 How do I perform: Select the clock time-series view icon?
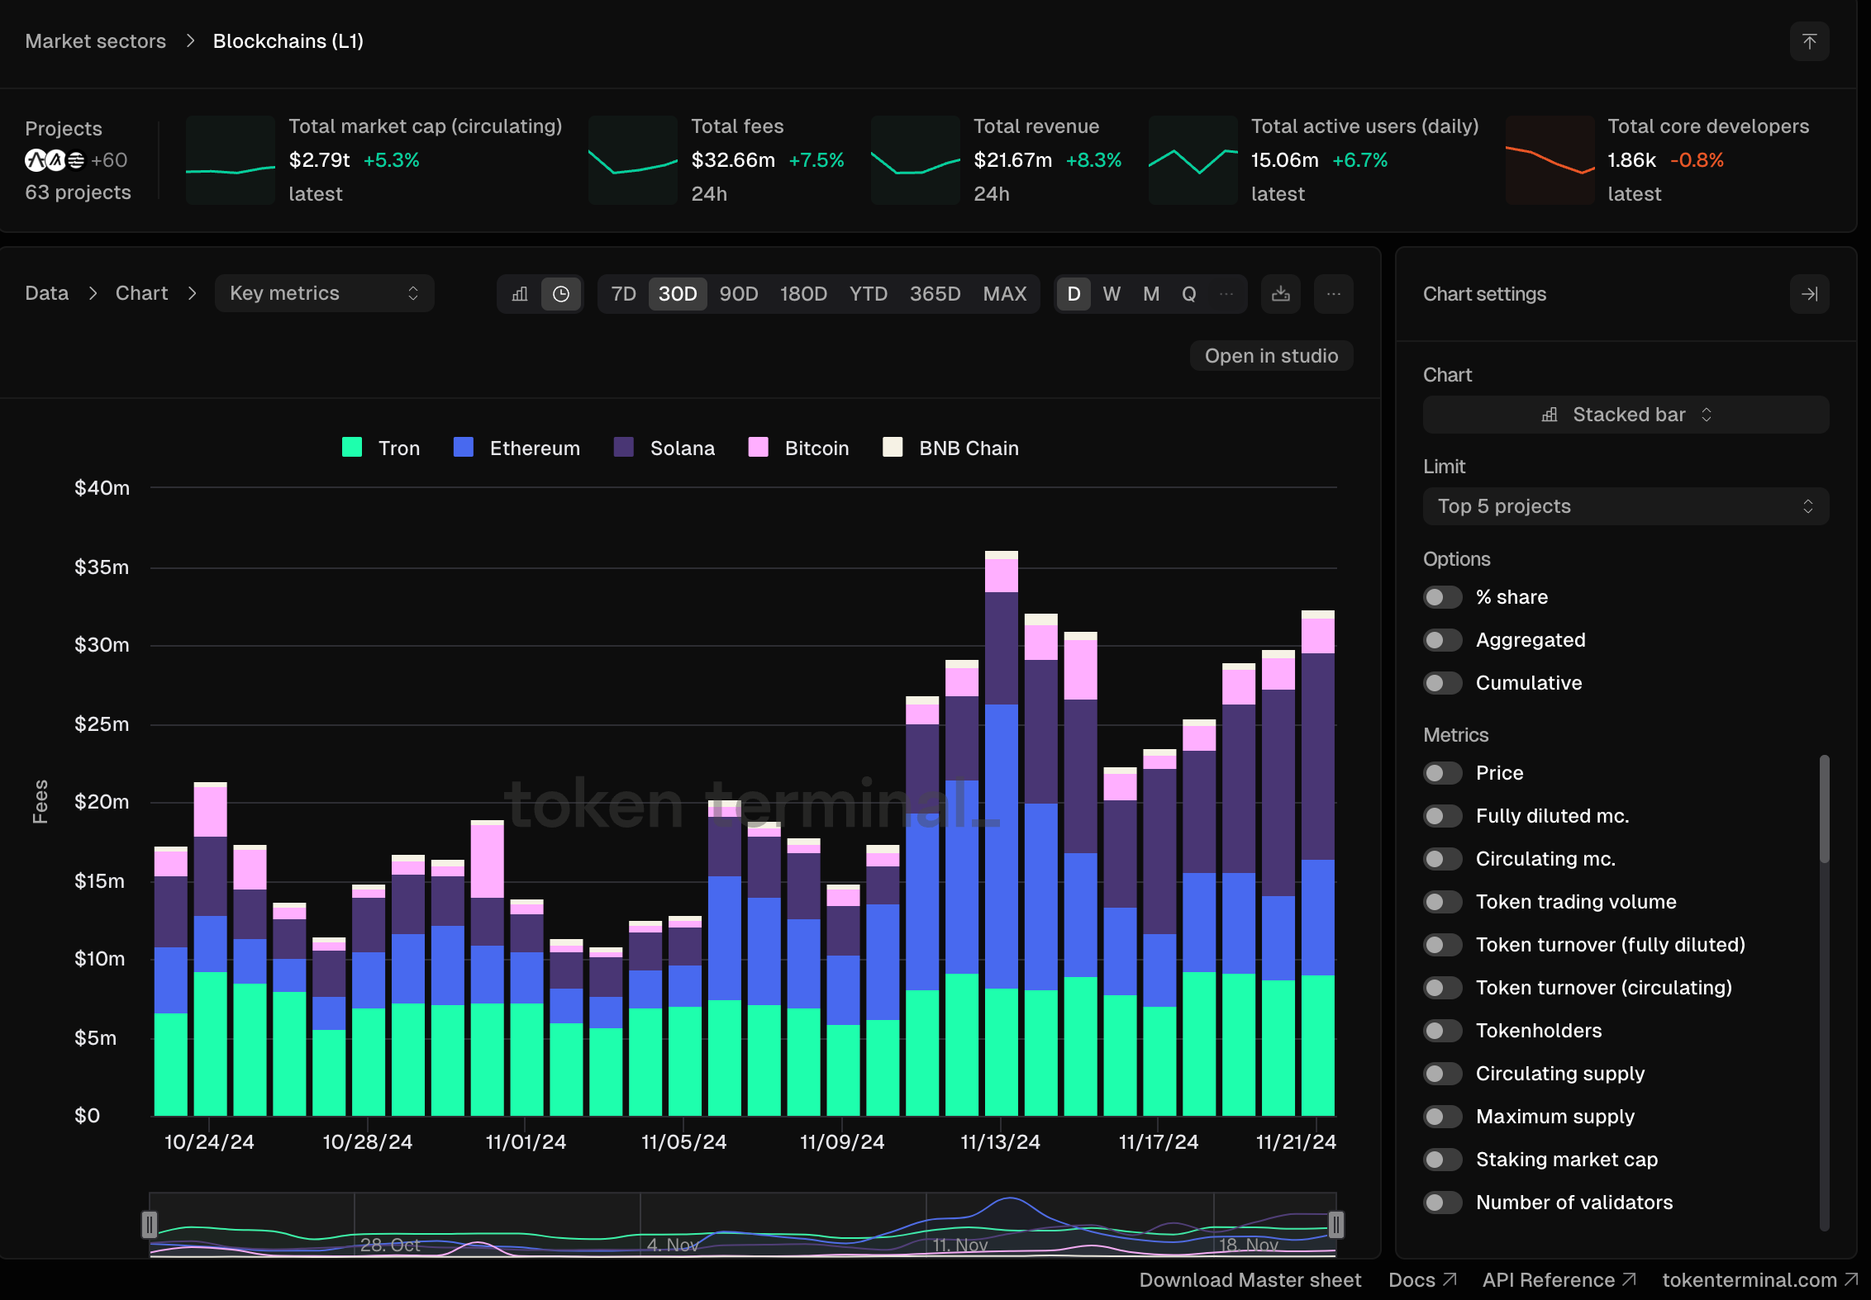coord(561,294)
